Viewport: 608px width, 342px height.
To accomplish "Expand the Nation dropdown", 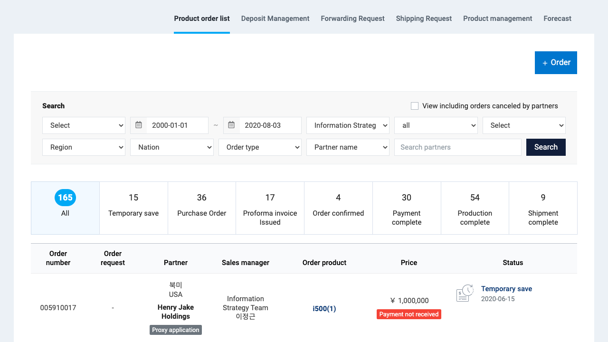I will pos(171,147).
